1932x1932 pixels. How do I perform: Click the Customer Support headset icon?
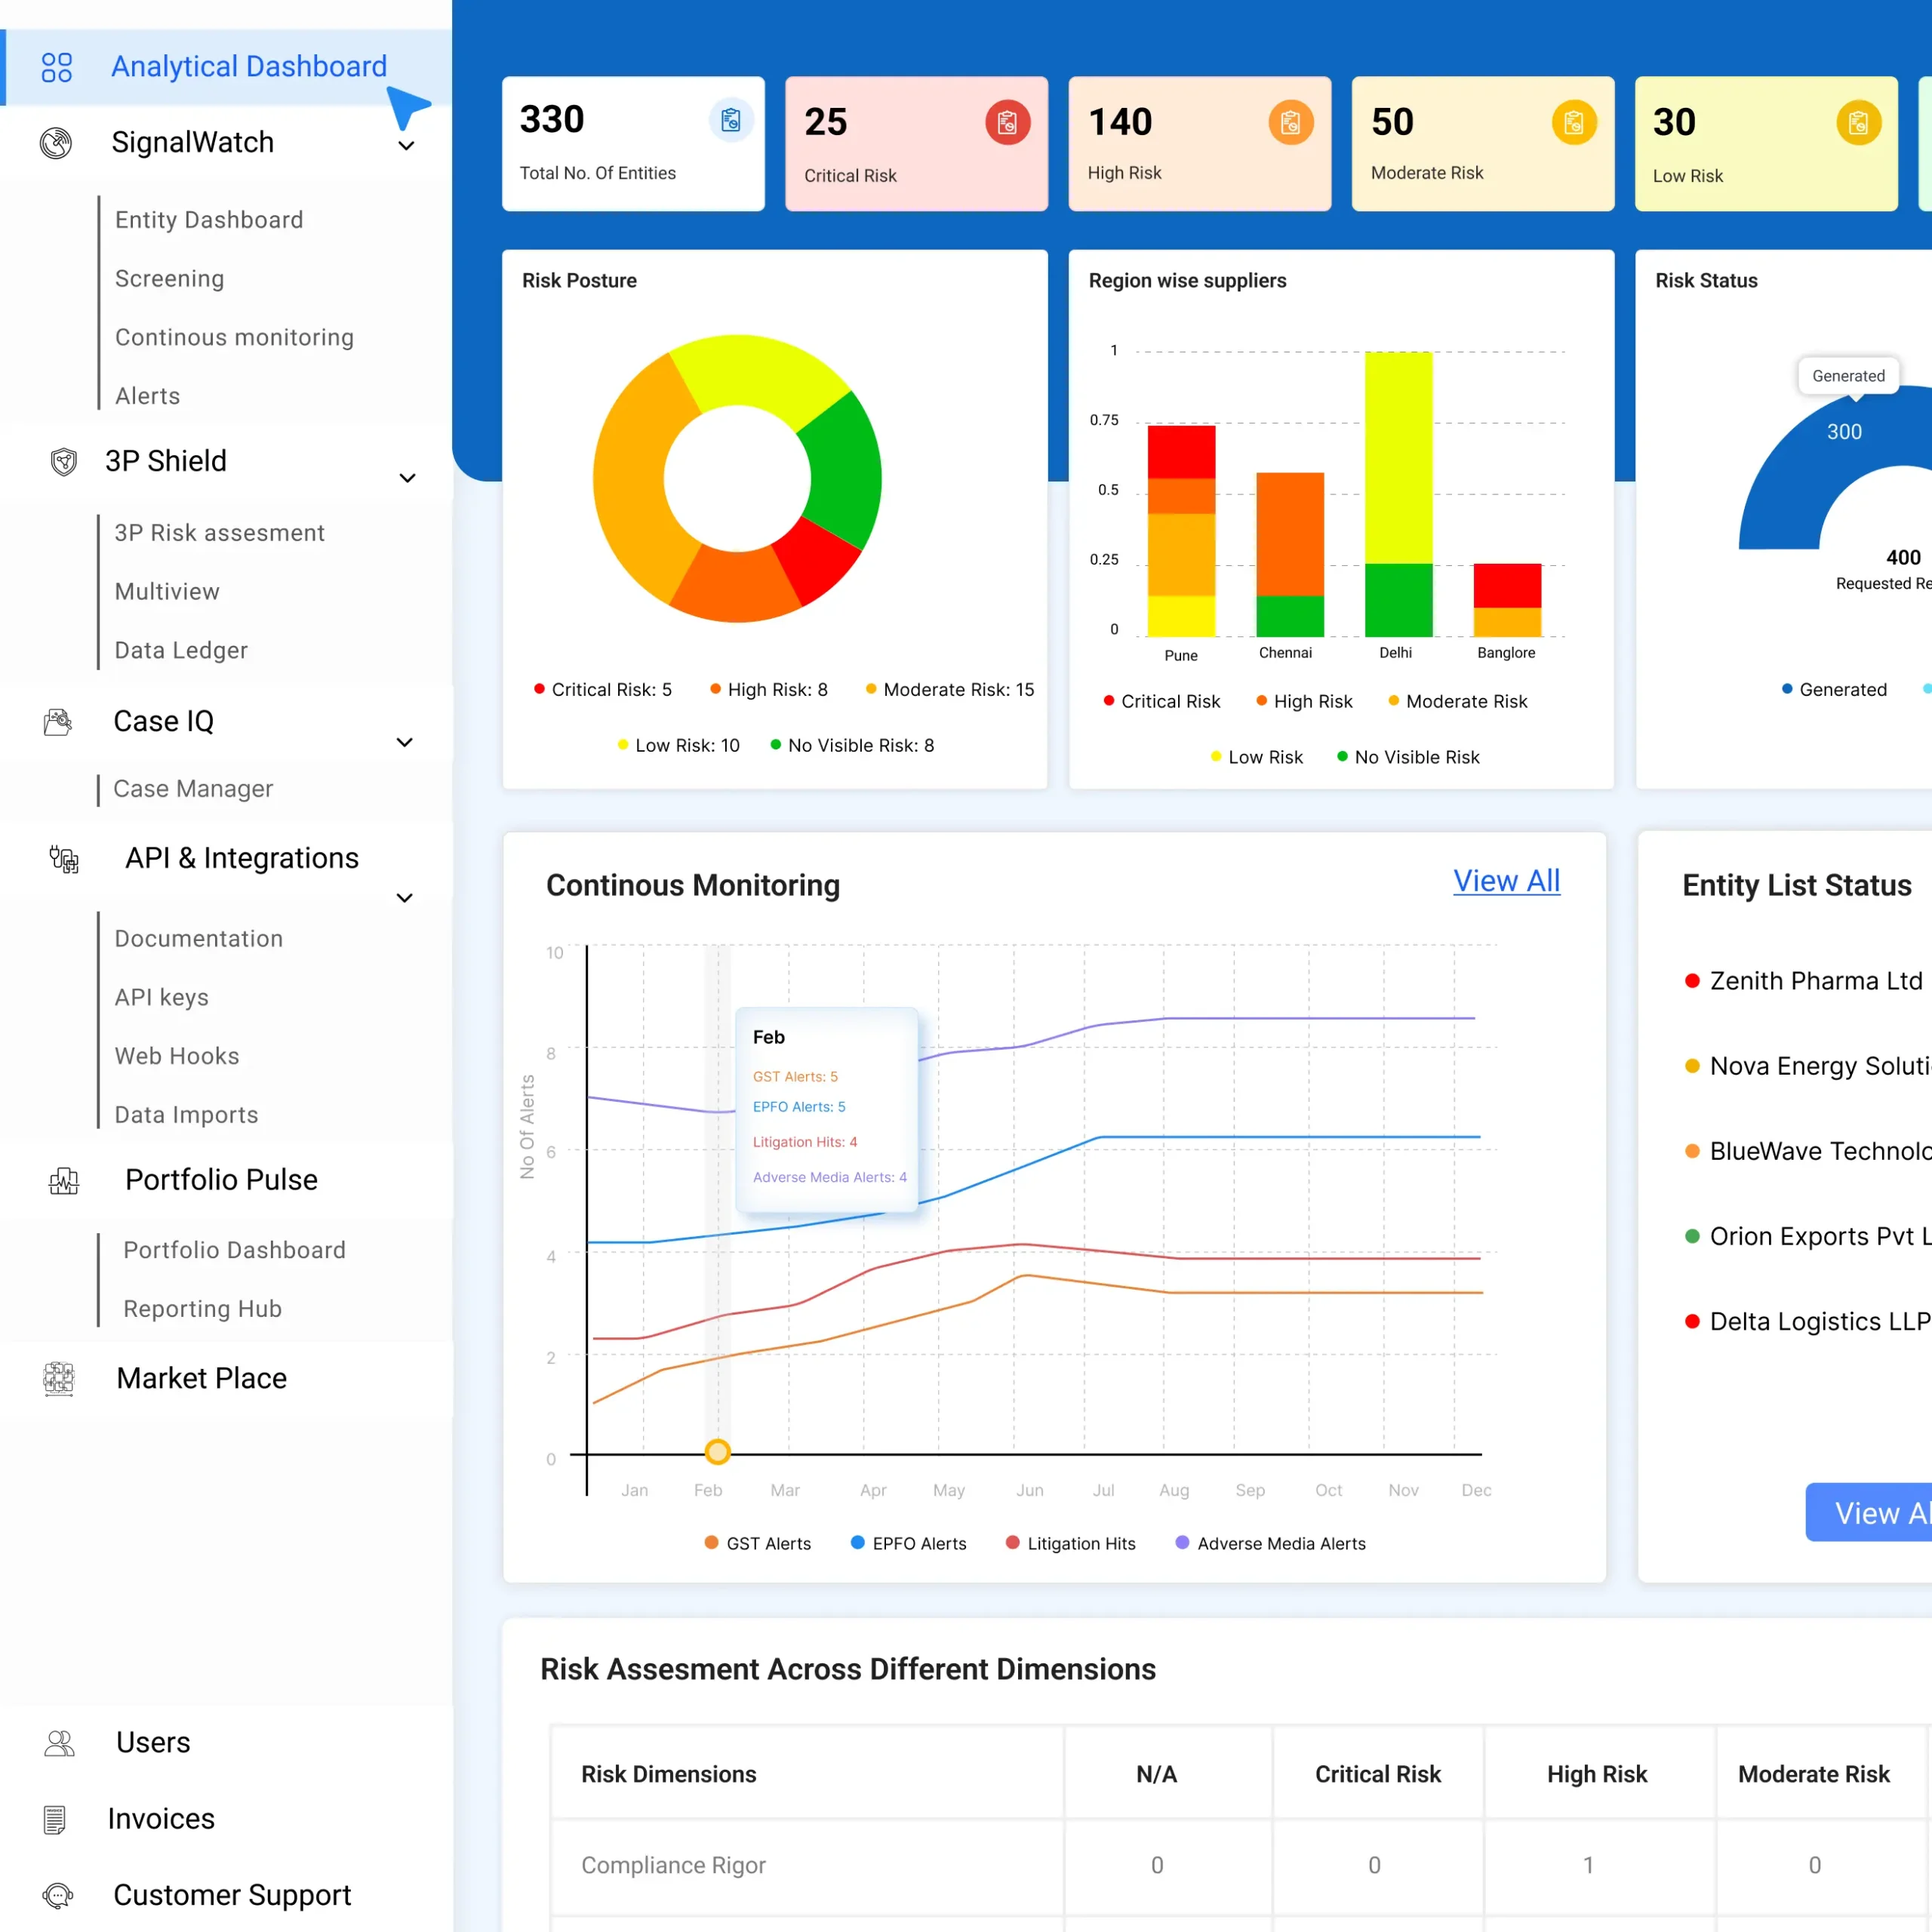[58, 1895]
